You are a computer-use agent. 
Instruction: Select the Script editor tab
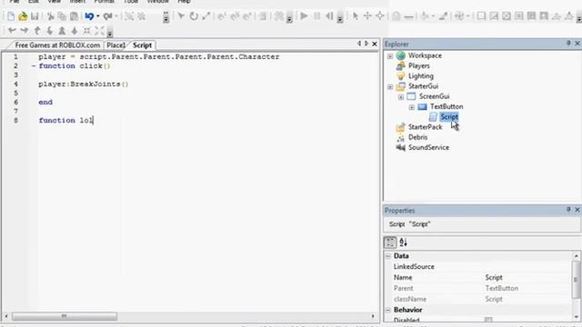(142, 45)
